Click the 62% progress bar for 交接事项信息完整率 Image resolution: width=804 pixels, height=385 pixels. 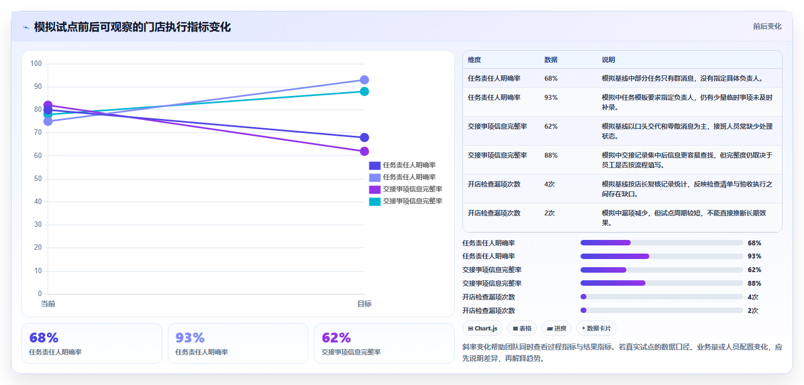(x=662, y=270)
